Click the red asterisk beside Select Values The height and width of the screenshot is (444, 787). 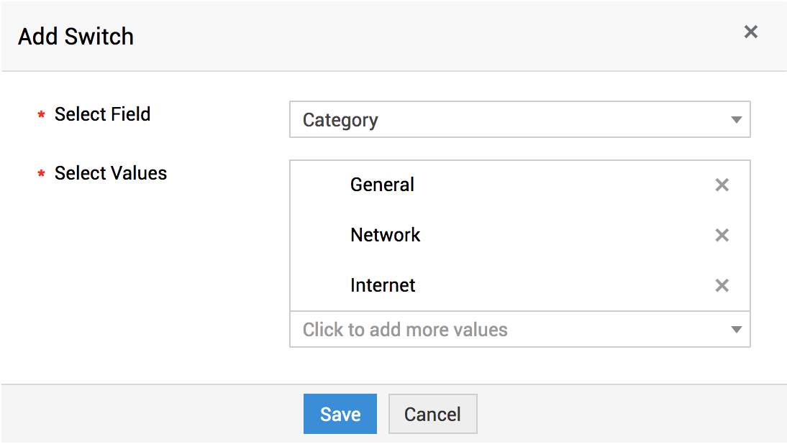coord(41,174)
